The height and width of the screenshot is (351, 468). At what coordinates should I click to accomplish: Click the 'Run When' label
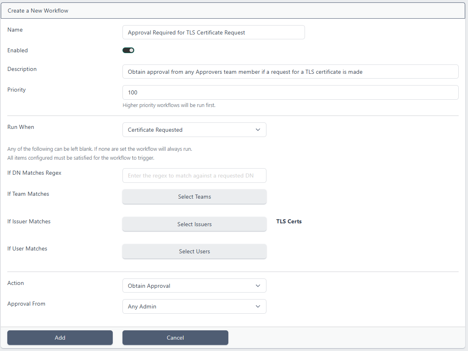point(21,127)
